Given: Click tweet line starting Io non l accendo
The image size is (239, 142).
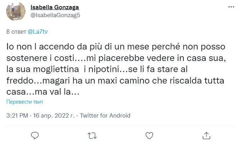Looking at the screenshot, I should 116,47.
